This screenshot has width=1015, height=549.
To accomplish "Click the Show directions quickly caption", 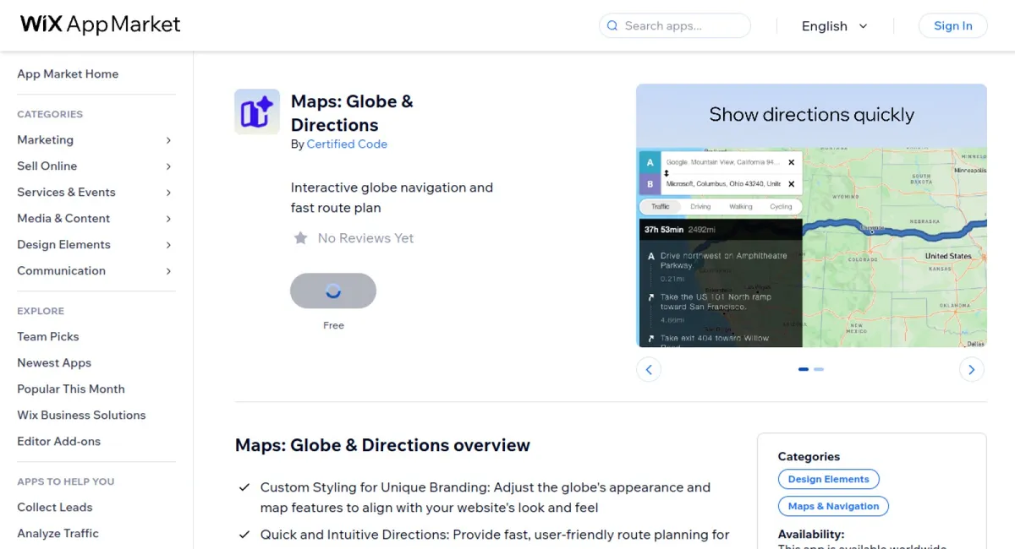I will (x=811, y=115).
